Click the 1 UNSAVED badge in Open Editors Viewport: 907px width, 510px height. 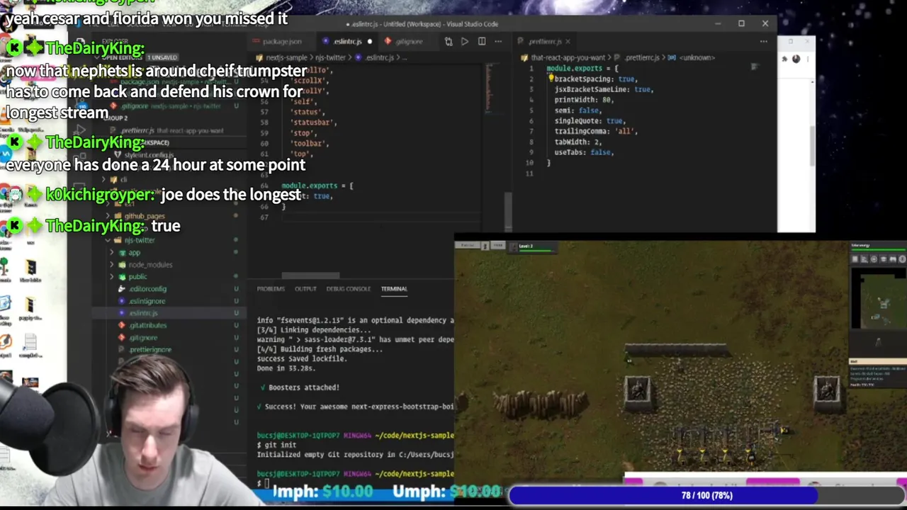[x=162, y=57]
